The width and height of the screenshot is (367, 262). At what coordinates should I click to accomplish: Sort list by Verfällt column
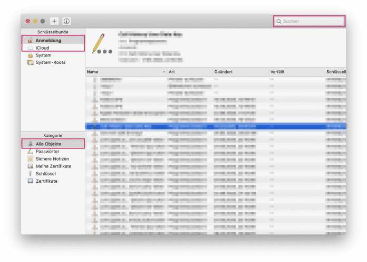click(x=295, y=71)
